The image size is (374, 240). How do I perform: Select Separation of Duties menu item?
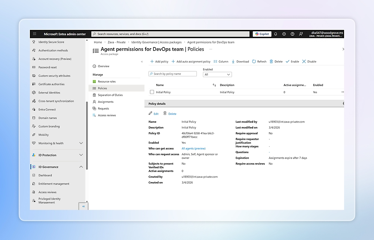click(x=110, y=95)
